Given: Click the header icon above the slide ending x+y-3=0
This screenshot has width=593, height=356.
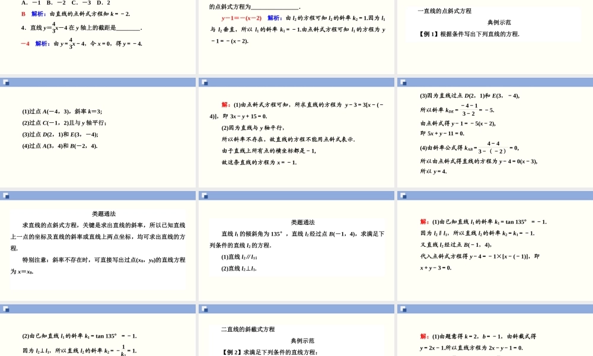Looking at the screenshot, I should click(403, 196).
